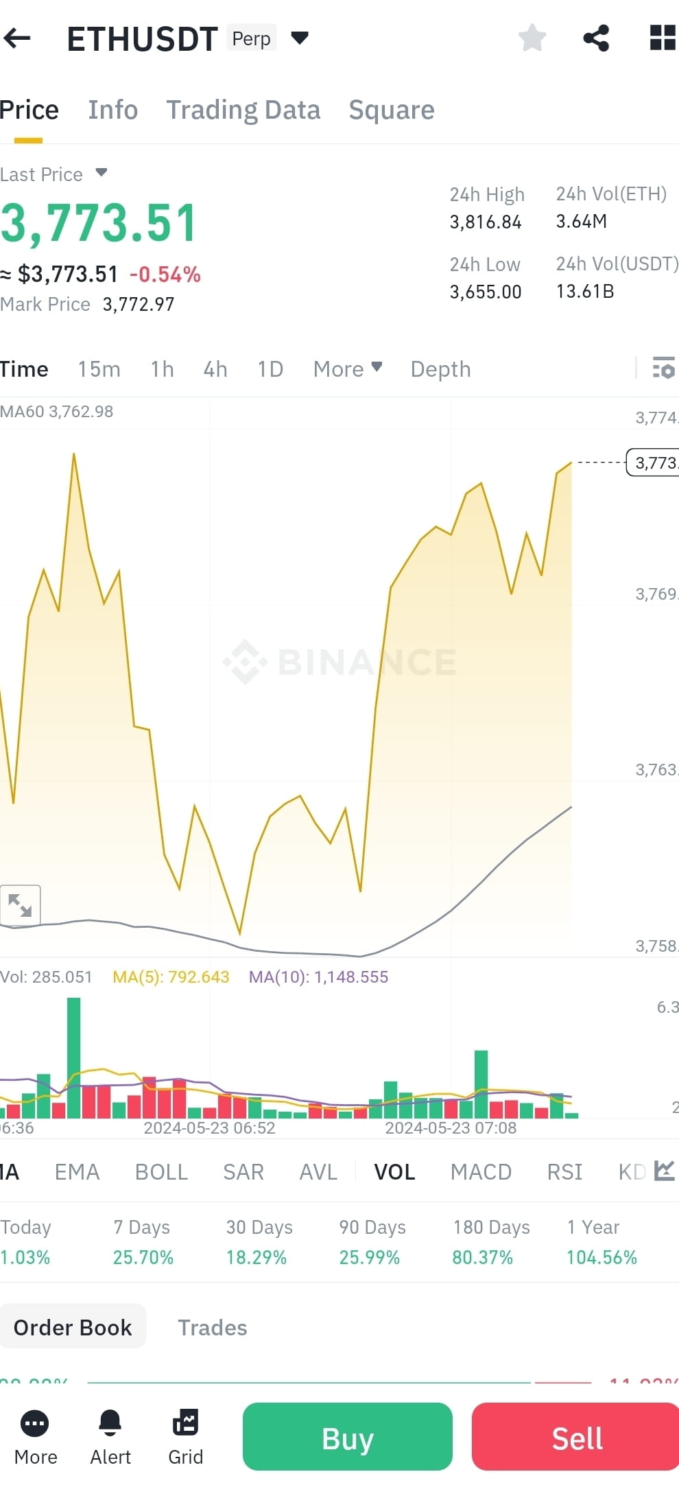The width and height of the screenshot is (679, 1509).
Task: Open the More timeframe dropdown
Action: pyautogui.click(x=347, y=369)
